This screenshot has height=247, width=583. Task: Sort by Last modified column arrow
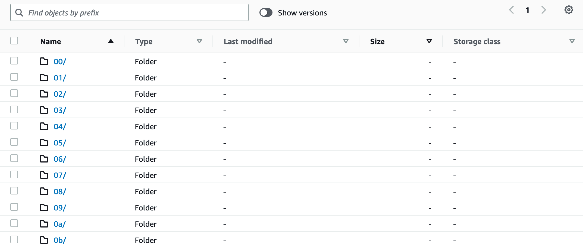coord(346,41)
